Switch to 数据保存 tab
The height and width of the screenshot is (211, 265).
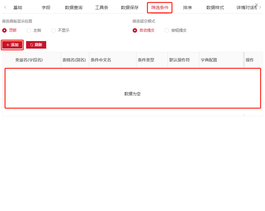130,8
